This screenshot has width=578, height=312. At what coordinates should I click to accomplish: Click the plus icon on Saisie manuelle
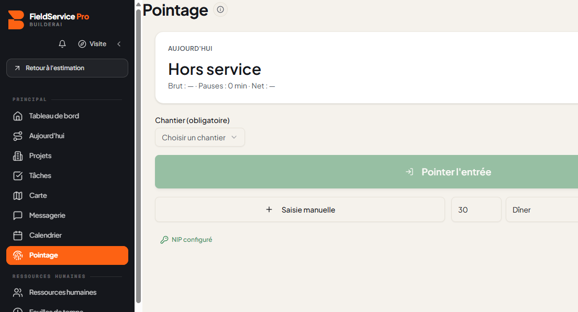pos(269,209)
